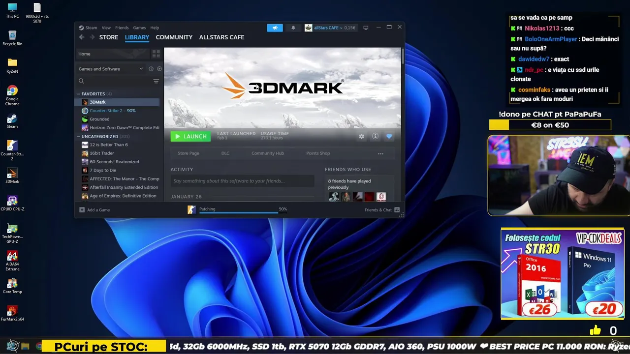The image size is (630, 354).
Task: Open the View menu
Action: click(x=106, y=28)
